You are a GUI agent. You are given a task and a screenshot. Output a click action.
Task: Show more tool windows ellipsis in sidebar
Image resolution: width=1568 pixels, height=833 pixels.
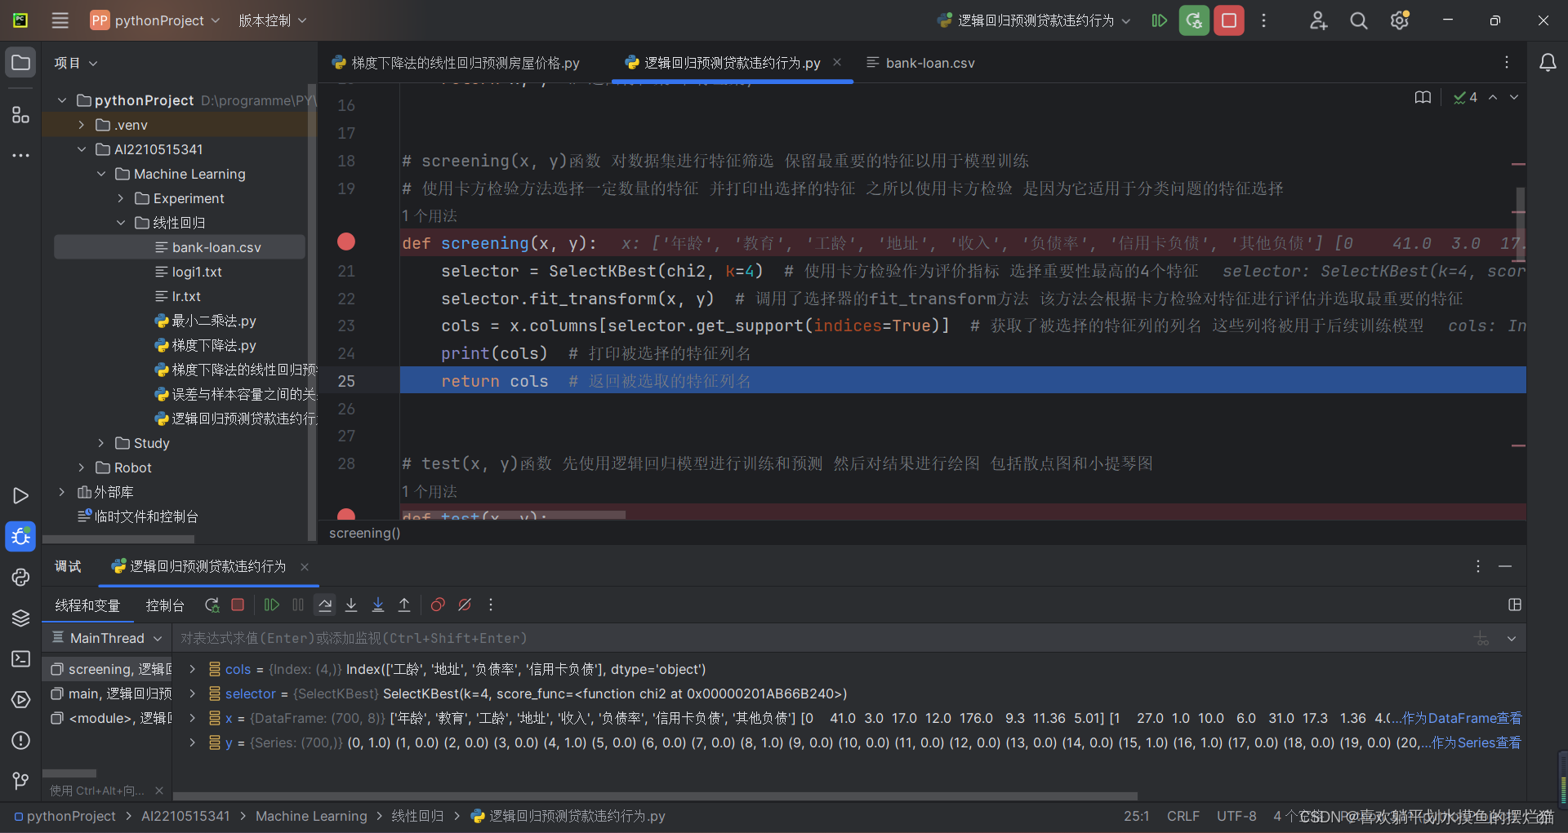21,155
